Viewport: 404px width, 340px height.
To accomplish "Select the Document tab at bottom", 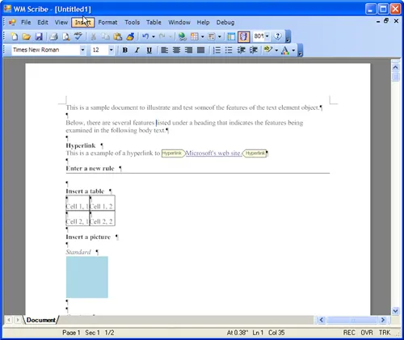I will point(41,320).
